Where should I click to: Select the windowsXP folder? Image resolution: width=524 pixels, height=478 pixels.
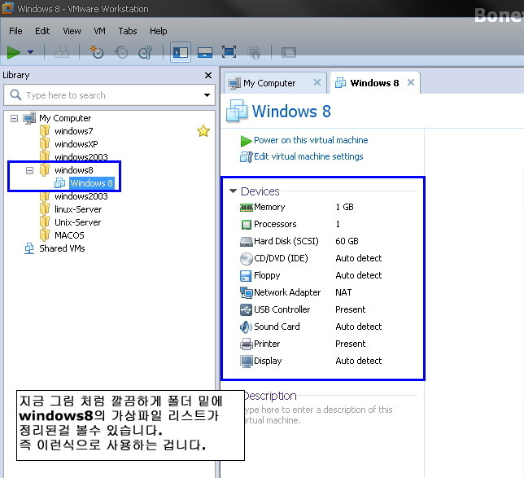76,144
